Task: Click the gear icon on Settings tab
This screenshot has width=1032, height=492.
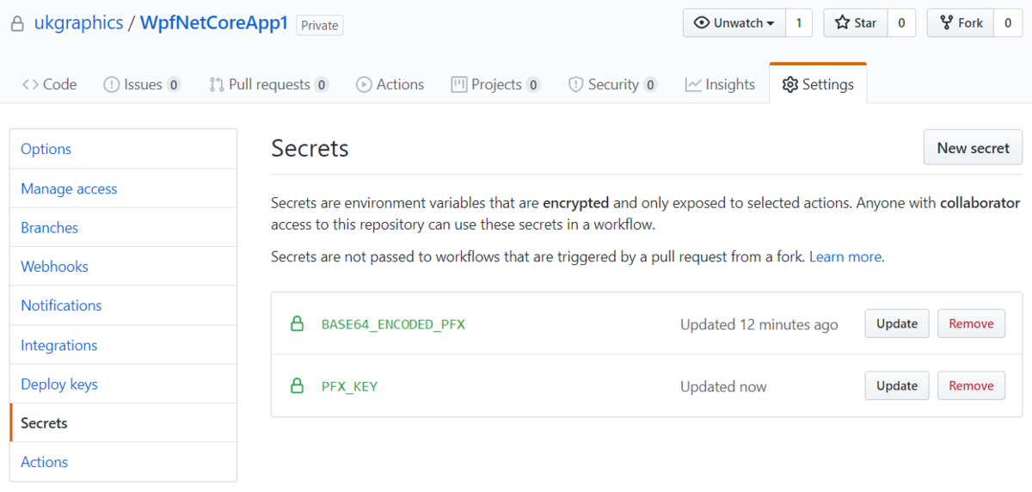Action: (789, 84)
